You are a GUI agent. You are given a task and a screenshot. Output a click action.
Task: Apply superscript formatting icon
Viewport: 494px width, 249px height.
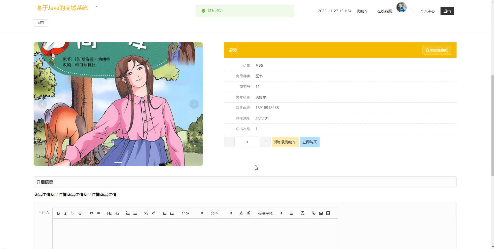coord(153,213)
